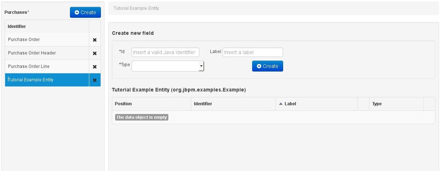Click the Purchases model title

[x=17, y=12]
